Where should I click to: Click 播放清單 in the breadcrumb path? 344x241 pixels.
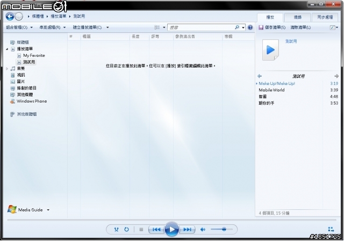pyautogui.click(x=59, y=16)
